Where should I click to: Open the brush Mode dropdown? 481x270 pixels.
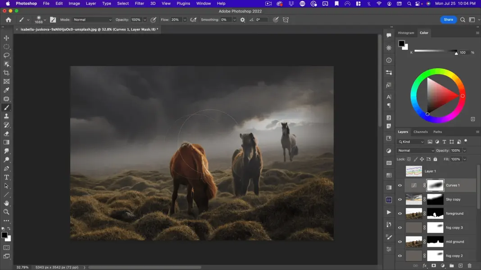pyautogui.click(x=92, y=20)
